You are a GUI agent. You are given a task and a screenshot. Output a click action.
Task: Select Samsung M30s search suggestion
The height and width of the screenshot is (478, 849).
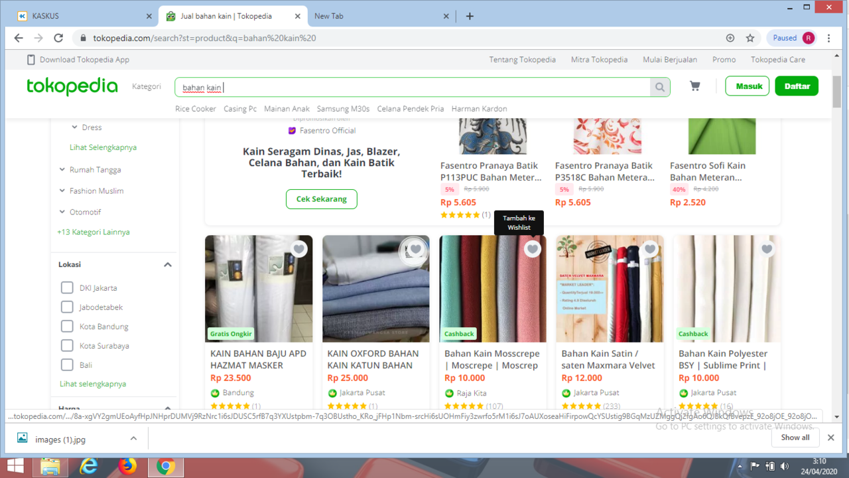[343, 108]
